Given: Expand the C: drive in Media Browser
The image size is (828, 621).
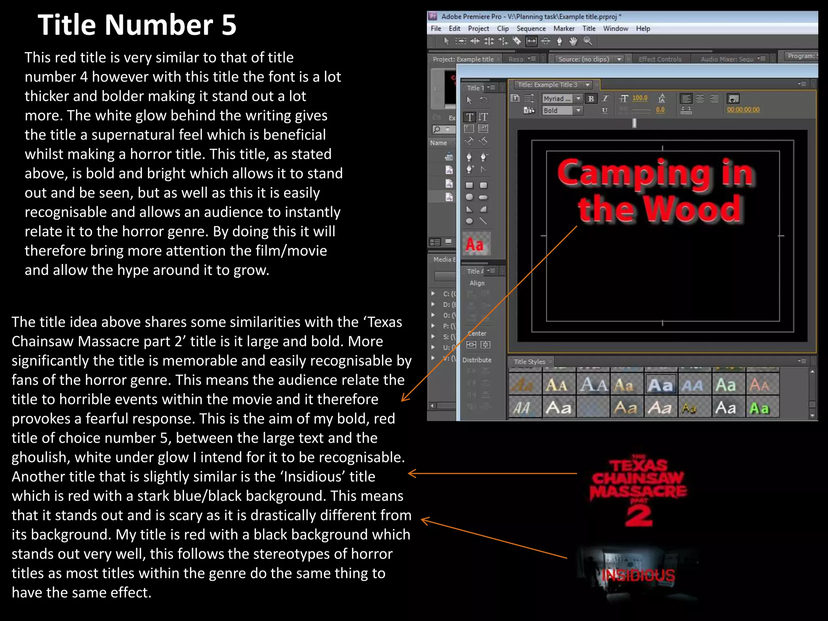Looking at the screenshot, I should (x=433, y=294).
